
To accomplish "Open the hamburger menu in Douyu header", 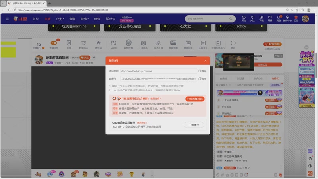I will click(7, 19).
